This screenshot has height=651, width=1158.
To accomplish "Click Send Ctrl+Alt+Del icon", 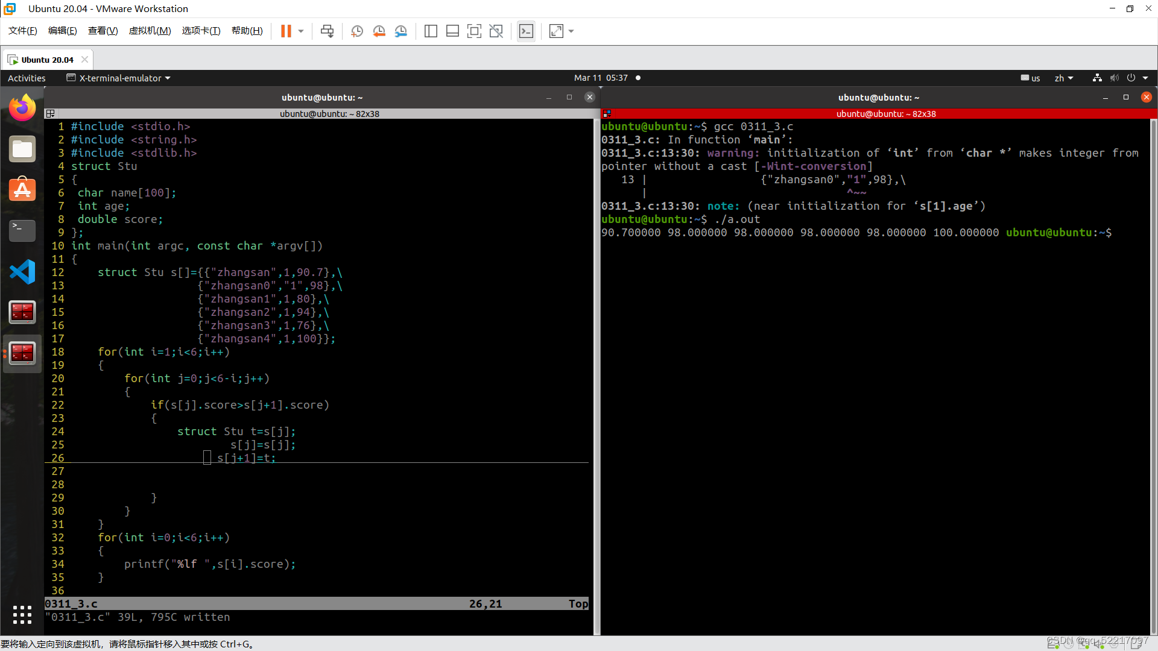I will (327, 31).
